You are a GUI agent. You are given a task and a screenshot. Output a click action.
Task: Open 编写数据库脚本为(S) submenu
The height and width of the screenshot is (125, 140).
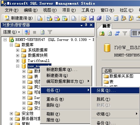pos(66,81)
